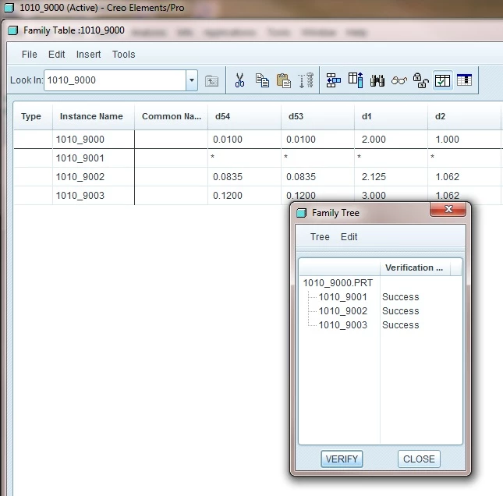Select instance name cell 1010_9001 in table
The width and height of the screenshot is (503, 496).
click(x=94, y=158)
